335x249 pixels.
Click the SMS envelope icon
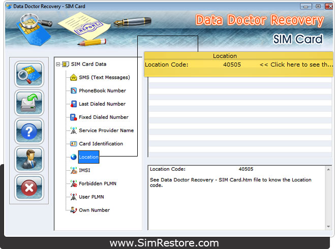[74, 77]
